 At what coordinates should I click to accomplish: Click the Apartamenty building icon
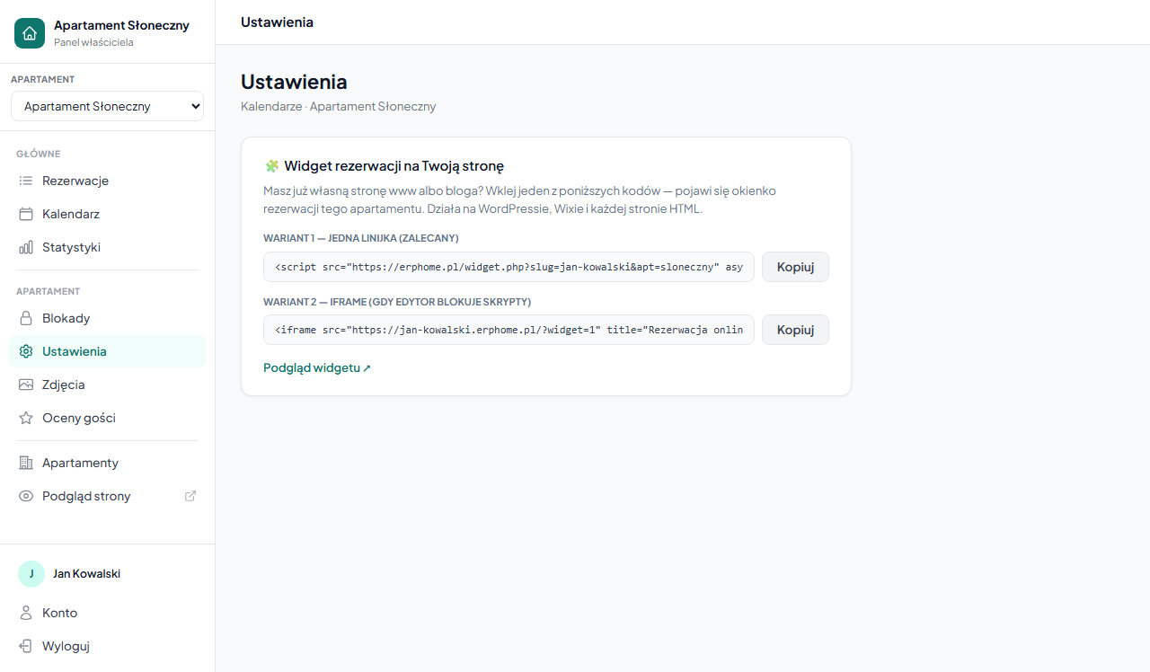click(x=26, y=463)
